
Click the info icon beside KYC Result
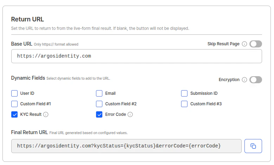click(46, 114)
